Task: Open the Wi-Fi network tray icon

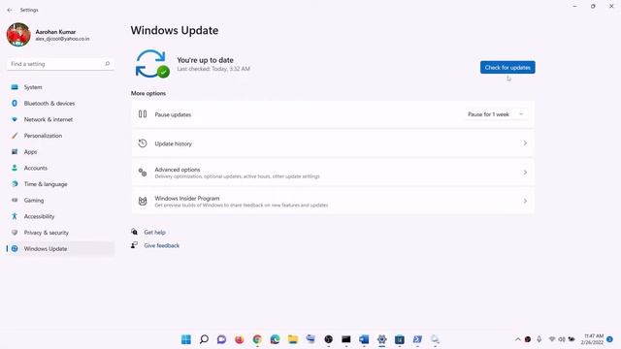Action: pos(552,339)
